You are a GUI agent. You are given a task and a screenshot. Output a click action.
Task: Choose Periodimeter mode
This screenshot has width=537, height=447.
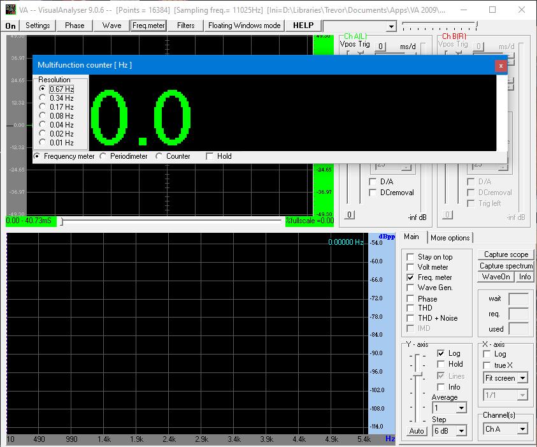tap(103, 156)
